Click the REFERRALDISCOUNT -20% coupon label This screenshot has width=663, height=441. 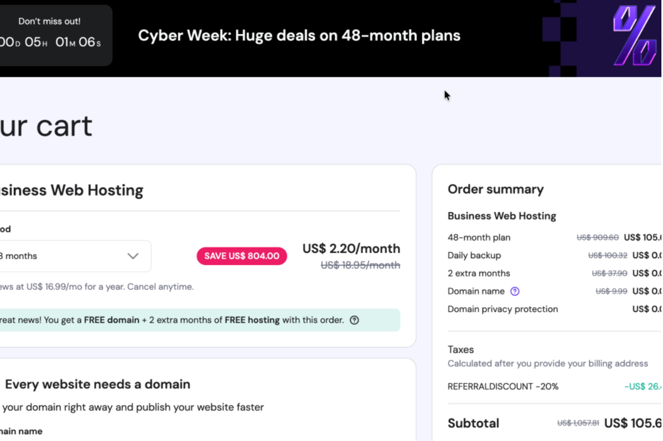click(x=503, y=386)
